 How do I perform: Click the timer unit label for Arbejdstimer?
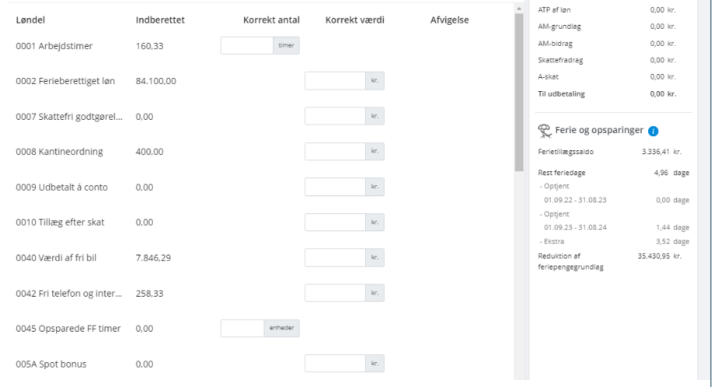point(287,45)
